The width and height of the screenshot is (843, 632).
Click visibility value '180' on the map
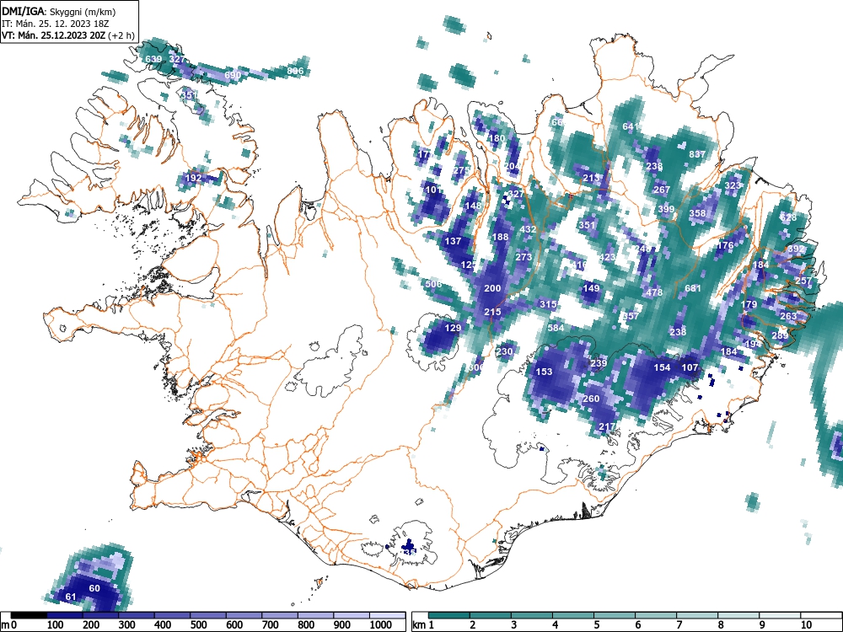click(x=497, y=138)
